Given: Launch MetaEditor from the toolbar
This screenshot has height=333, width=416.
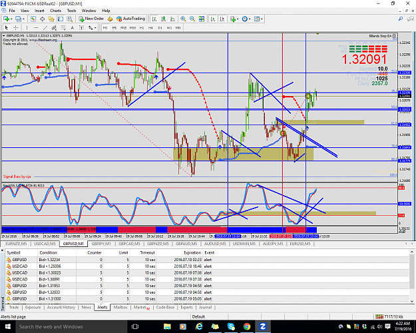Looking at the screenshot, I should point(110,19).
